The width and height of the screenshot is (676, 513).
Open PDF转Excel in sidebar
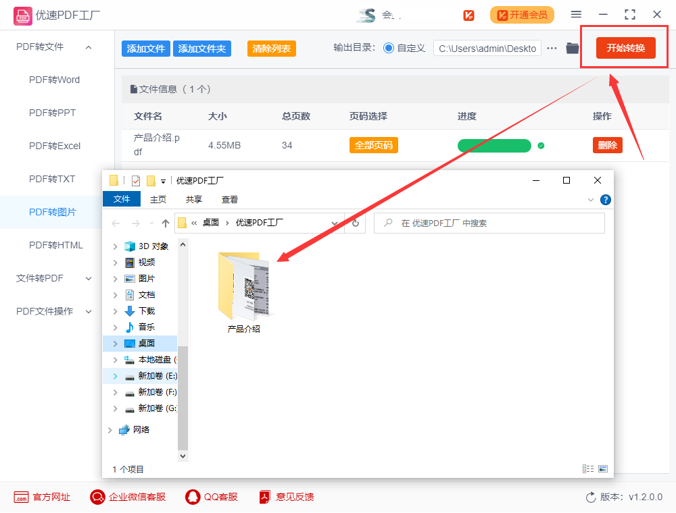(x=55, y=146)
